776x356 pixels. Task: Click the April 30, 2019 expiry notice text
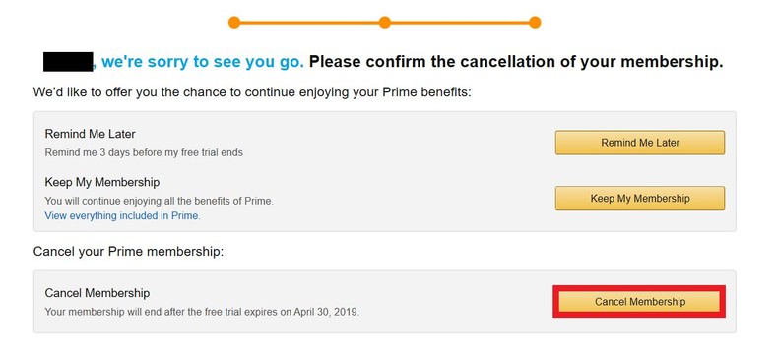(202, 312)
